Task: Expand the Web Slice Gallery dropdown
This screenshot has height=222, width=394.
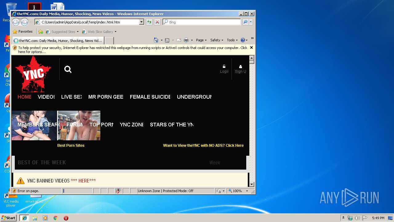Action: [115, 32]
